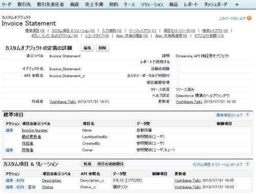This screenshot has height=194, width=256.
Task: Jump to the レコードタイプ anchor link
Action: [x=97, y=36]
